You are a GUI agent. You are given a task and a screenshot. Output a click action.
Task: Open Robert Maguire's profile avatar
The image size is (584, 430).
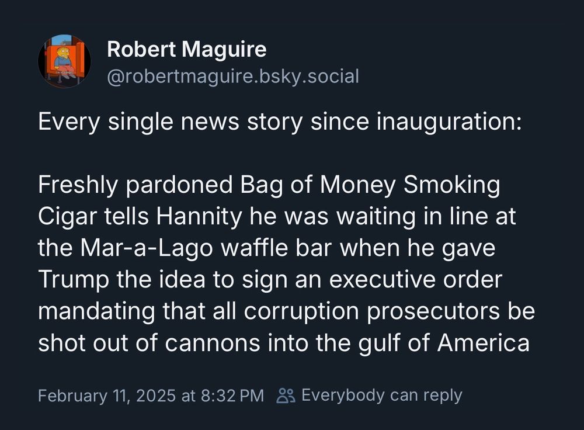point(64,61)
